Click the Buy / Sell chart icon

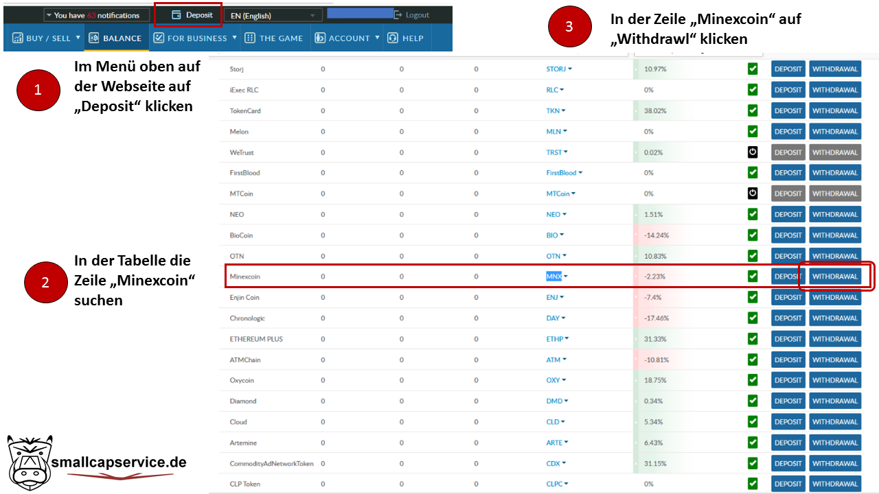click(x=18, y=38)
